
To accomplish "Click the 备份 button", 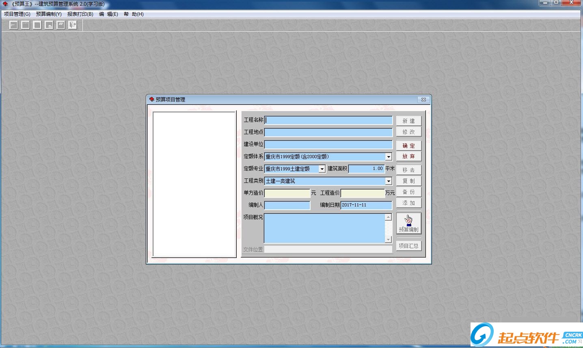I will [409, 192].
